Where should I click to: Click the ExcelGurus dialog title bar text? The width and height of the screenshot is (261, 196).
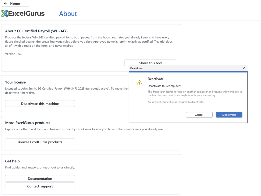coord(137,68)
